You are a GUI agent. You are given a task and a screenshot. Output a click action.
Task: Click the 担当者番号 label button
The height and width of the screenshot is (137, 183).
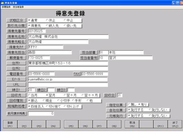click(89, 58)
